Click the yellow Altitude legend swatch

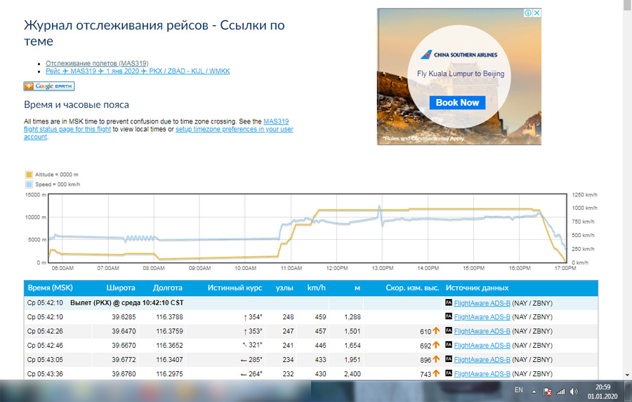(29, 175)
